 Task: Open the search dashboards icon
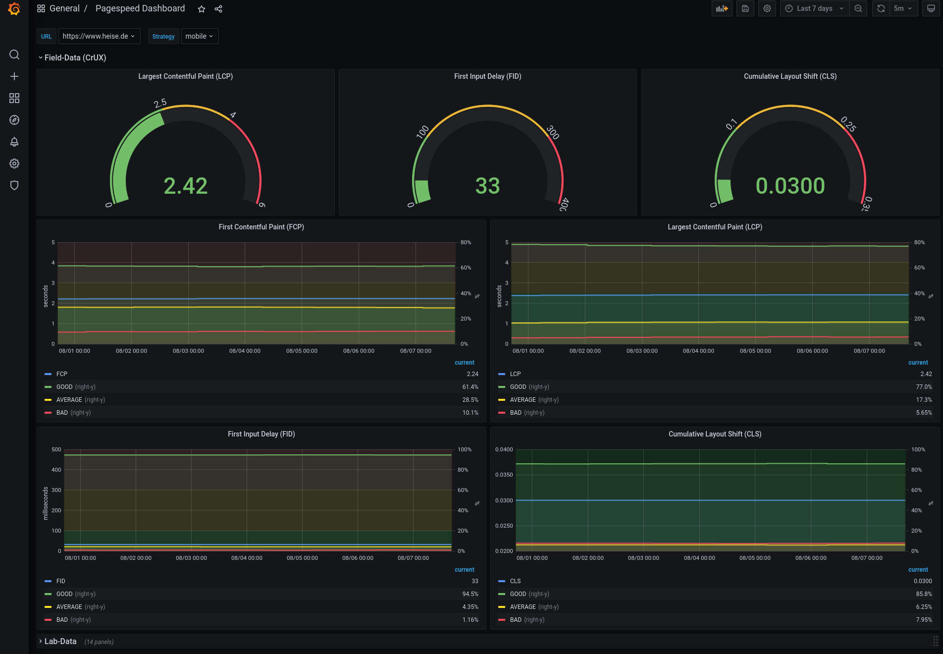click(x=14, y=54)
